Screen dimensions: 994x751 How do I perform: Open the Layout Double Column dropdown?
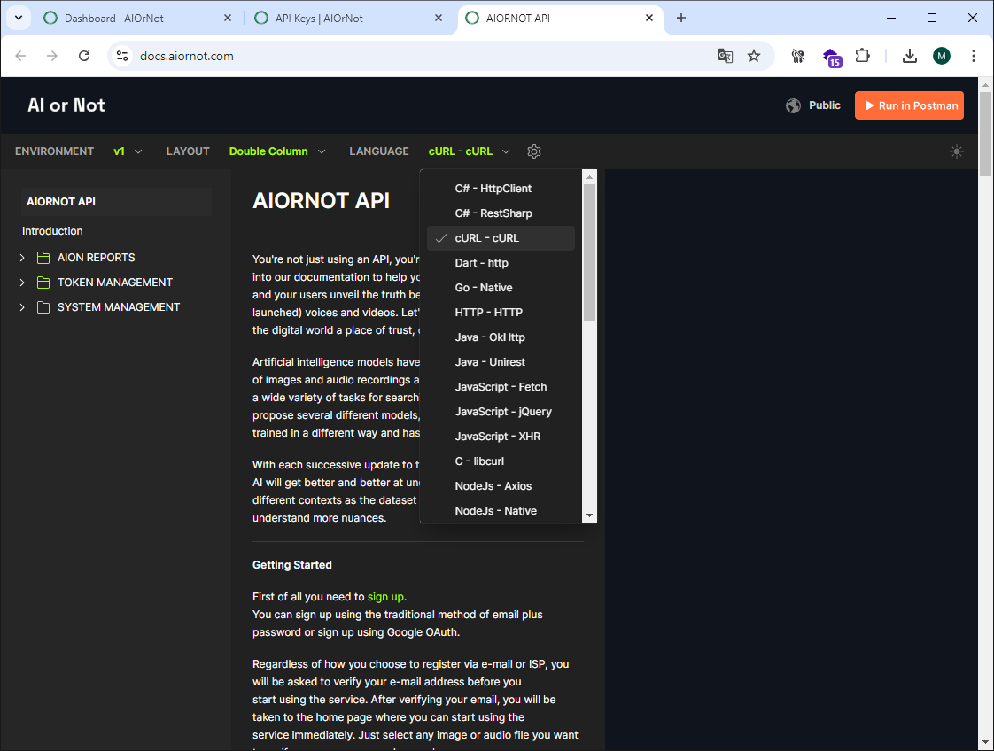pos(277,151)
